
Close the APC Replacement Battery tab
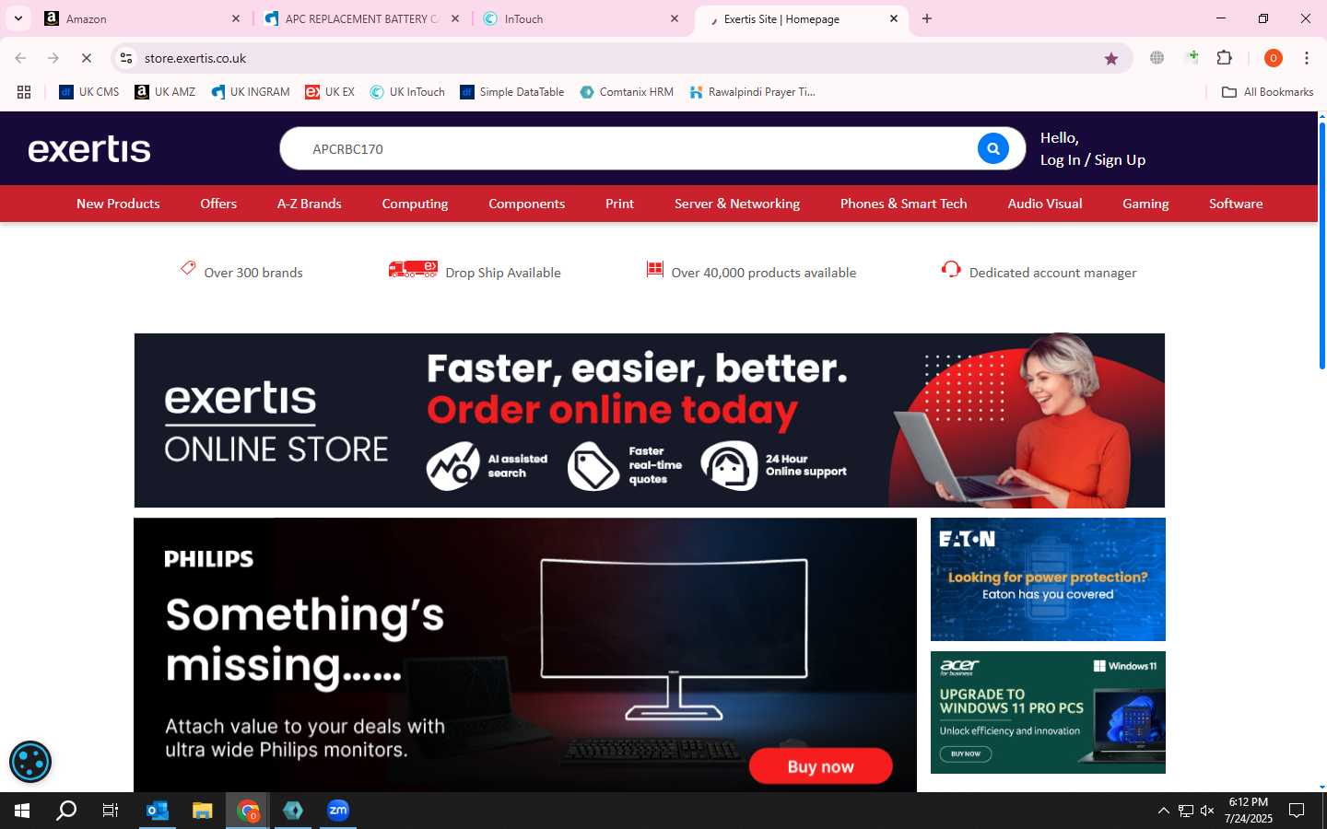point(455,18)
